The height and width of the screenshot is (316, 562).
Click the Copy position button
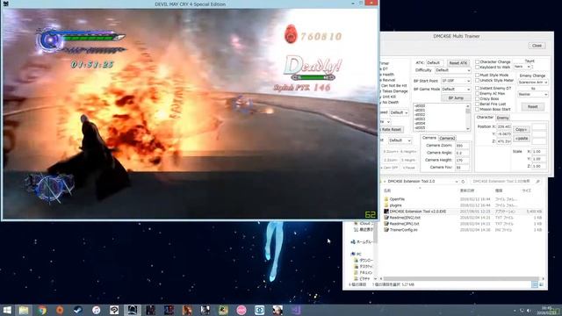(521, 130)
